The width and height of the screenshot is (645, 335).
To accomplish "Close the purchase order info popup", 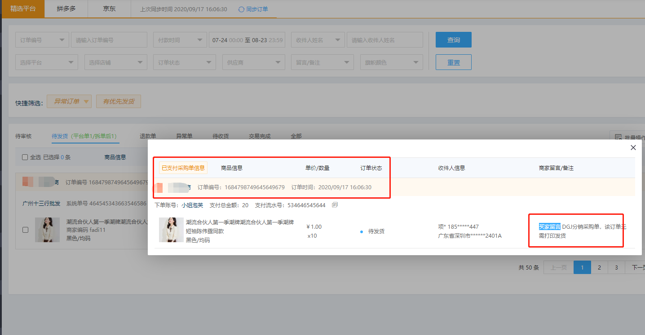I will click(x=633, y=148).
